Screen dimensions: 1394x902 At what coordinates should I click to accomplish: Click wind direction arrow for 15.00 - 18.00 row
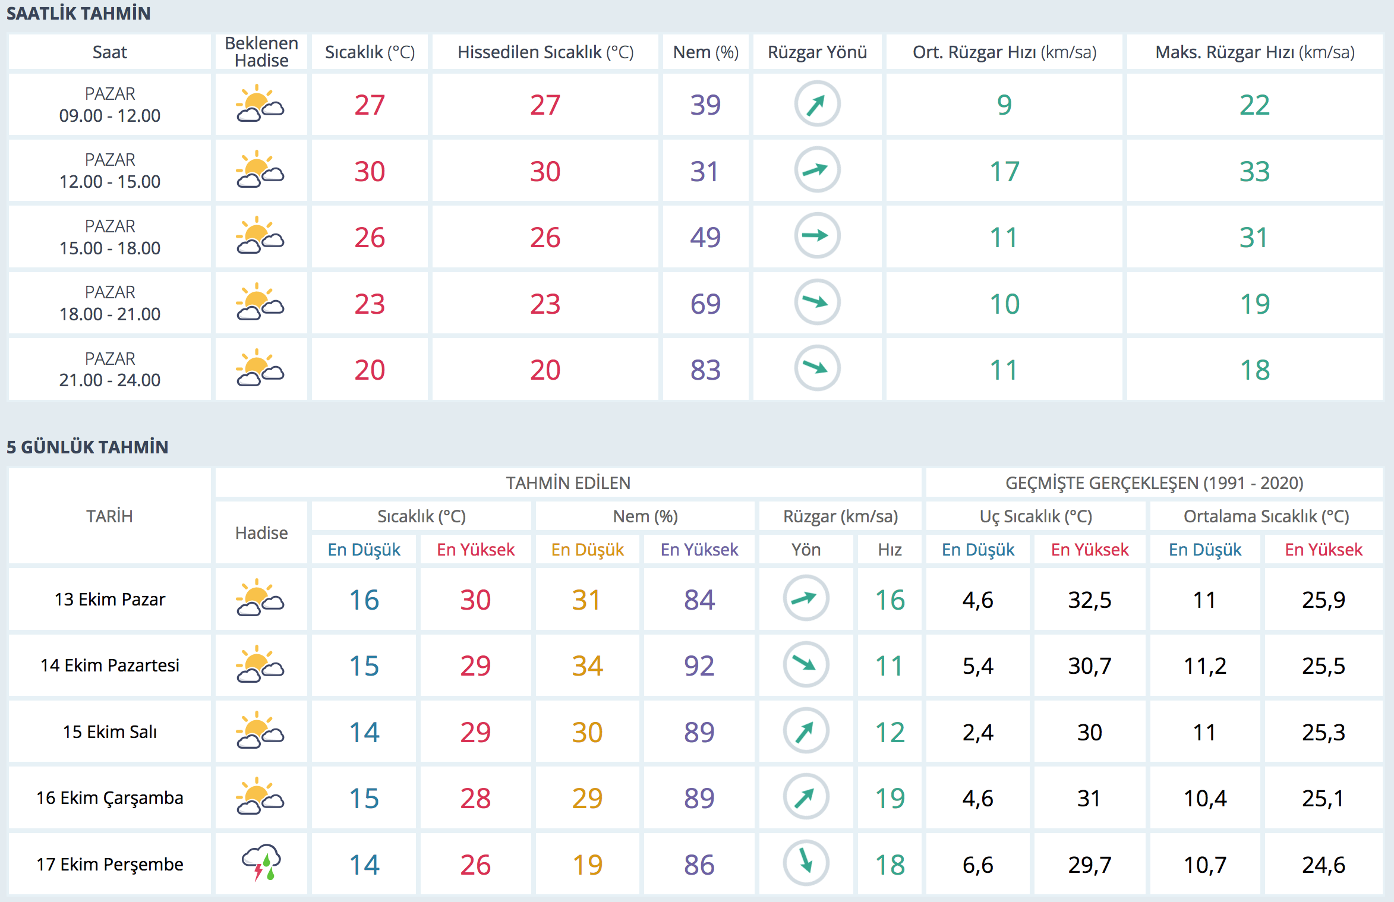[817, 236]
